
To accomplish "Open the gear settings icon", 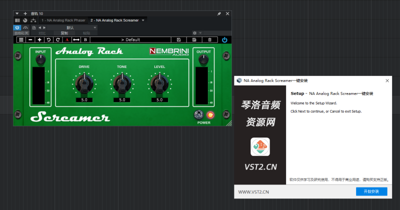I will [x=194, y=33].
